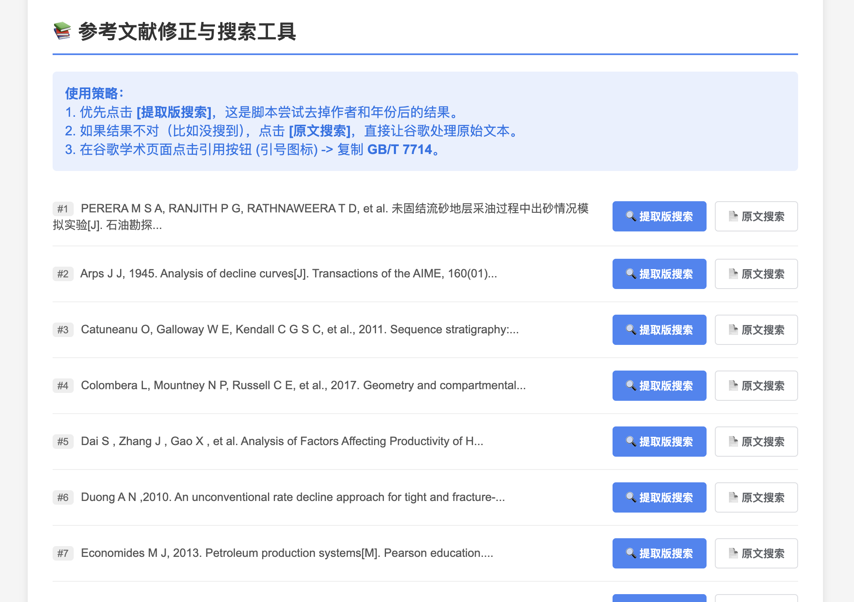Click magnifier icon on reference #3 search button

(x=630, y=330)
